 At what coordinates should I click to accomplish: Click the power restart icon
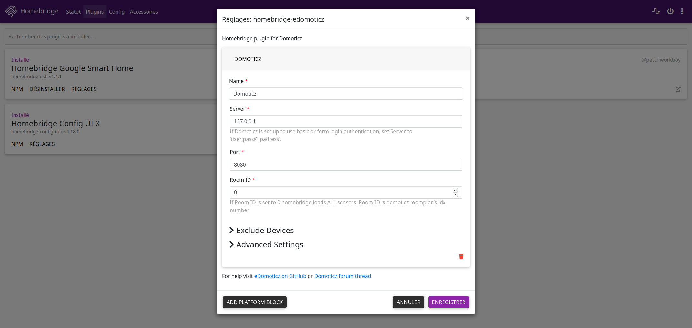[670, 11]
